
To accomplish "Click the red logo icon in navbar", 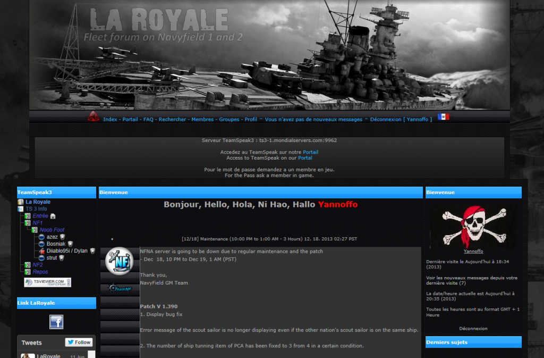I will [x=93, y=116].
